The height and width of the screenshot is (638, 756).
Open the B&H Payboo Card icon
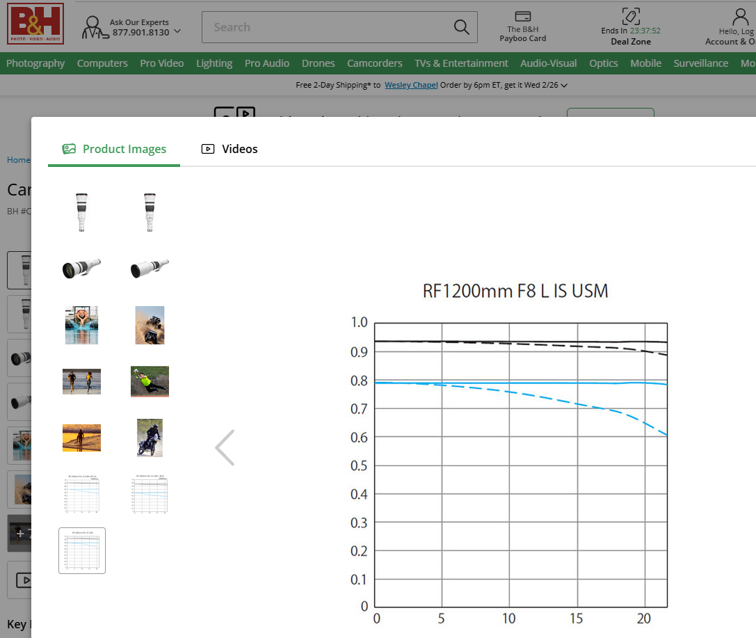[523, 17]
